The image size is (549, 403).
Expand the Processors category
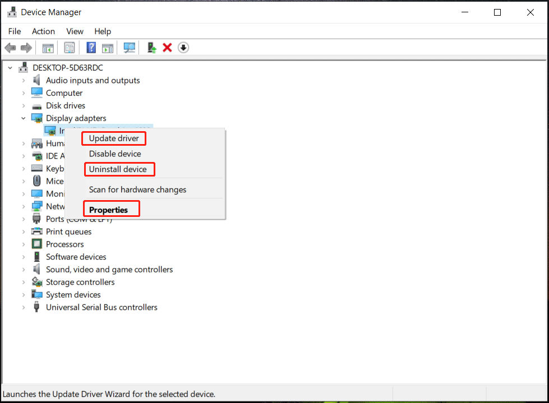coord(24,244)
